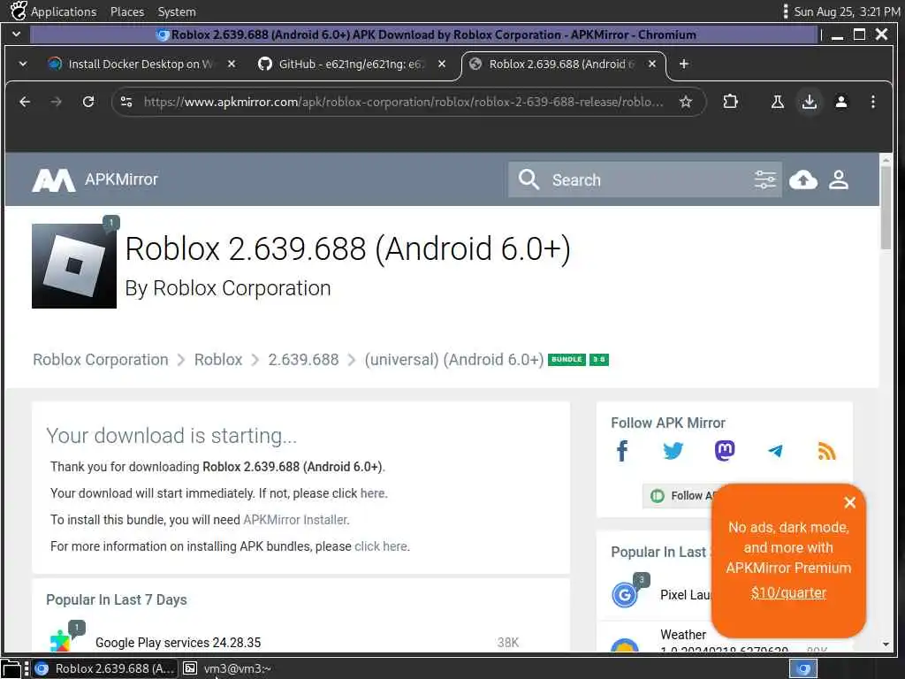
Task: Select the Roblox Chromium taskbar window button
Action: 104,668
